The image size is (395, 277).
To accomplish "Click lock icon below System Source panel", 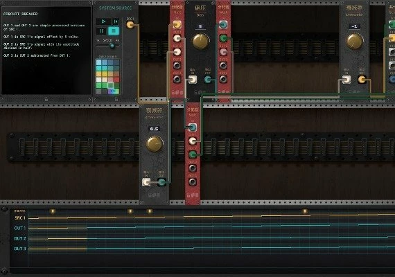I will tap(116, 100).
